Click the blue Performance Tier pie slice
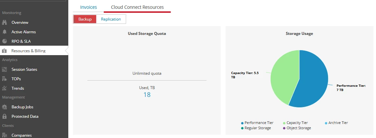 (x=312, y=82)
